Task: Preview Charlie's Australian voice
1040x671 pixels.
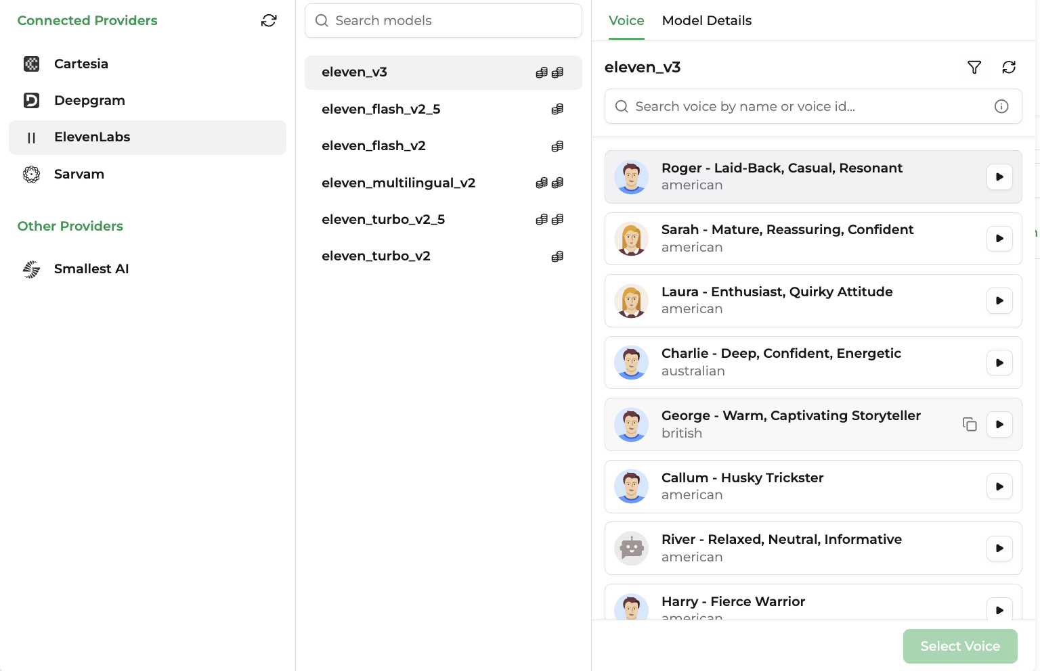Action: tap(999, 363)
